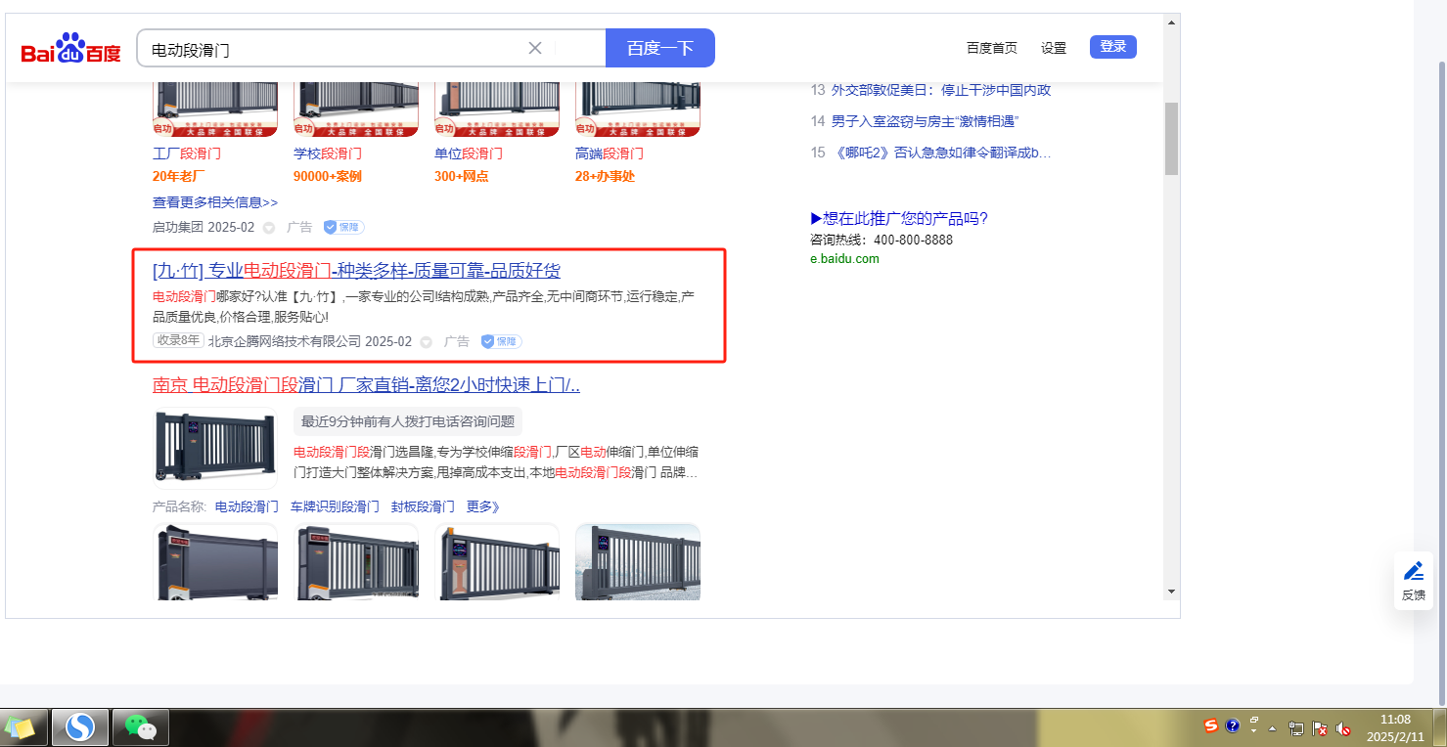Open the 工厂段滑门 link
1447x747 pixels.
[x=187, y=154]
